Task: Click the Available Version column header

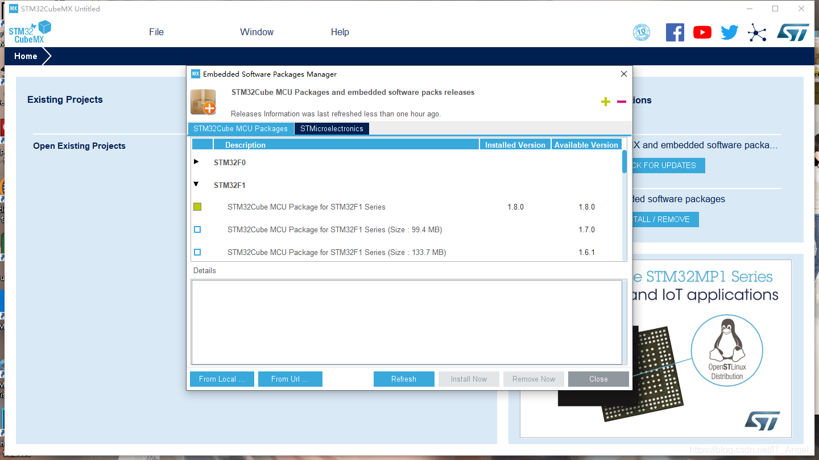Action: coord(586,145)
